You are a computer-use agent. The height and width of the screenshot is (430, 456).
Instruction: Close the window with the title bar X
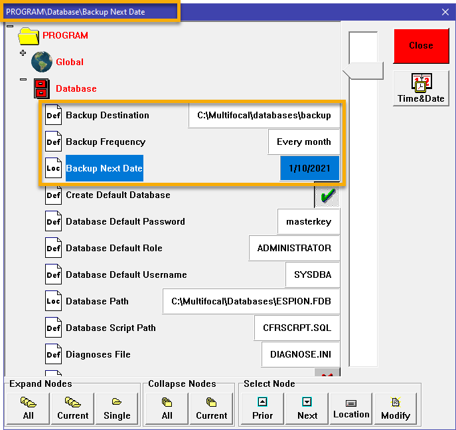(x=445, y=12)
